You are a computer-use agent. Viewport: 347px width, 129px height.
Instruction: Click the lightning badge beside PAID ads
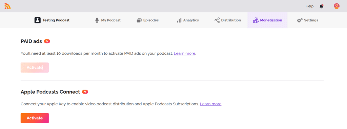(x=47, y=41)
